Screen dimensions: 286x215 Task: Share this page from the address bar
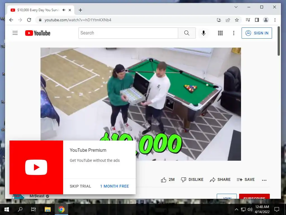(228, 20)
